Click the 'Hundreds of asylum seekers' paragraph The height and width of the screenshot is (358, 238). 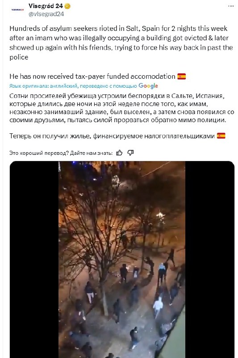click(121, 43)
